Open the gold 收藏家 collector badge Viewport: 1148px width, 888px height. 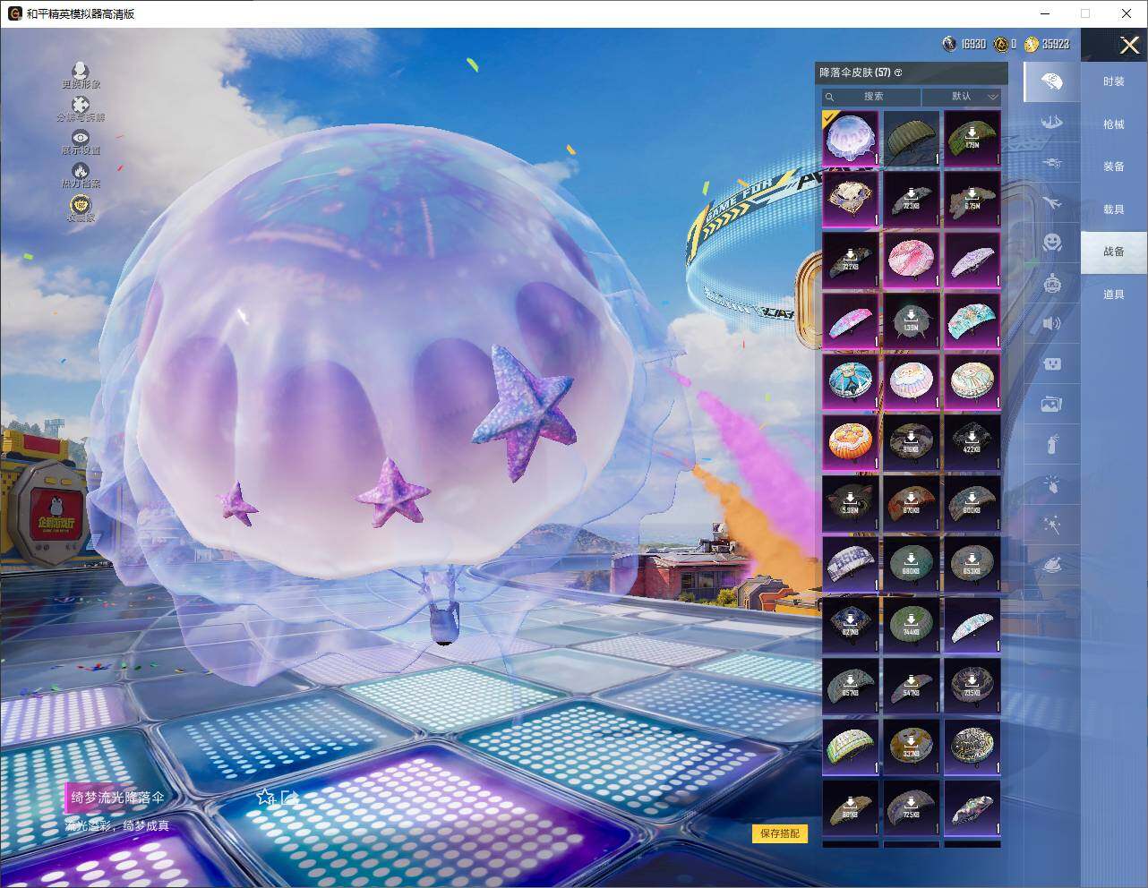pos(81,205)
